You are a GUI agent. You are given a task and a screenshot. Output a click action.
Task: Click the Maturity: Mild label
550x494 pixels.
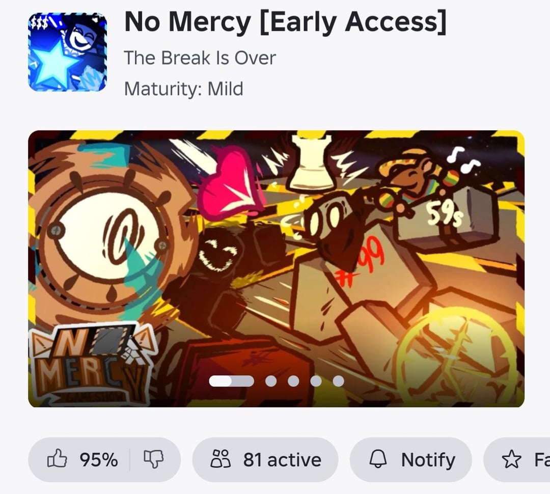[x=183, y=89]
